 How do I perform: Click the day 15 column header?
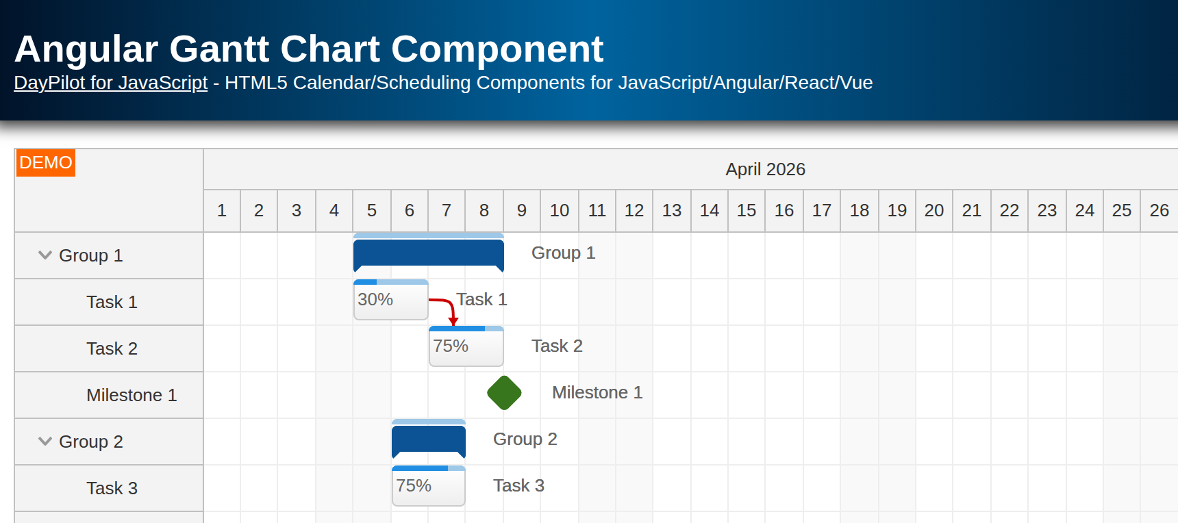[746, 210]
